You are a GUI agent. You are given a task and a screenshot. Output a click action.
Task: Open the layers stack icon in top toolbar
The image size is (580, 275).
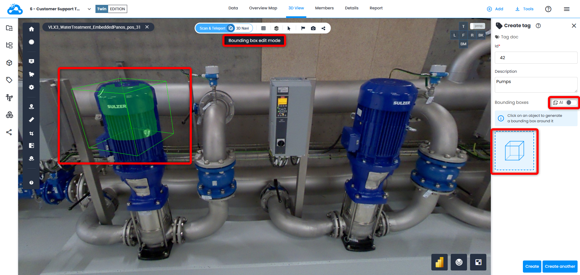coord(276,28)
